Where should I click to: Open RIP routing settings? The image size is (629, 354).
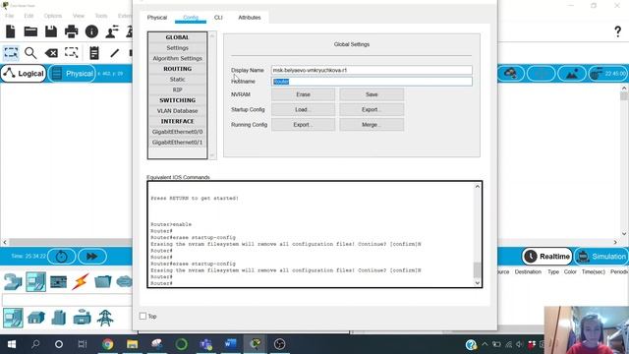click(x=177, y=89)
